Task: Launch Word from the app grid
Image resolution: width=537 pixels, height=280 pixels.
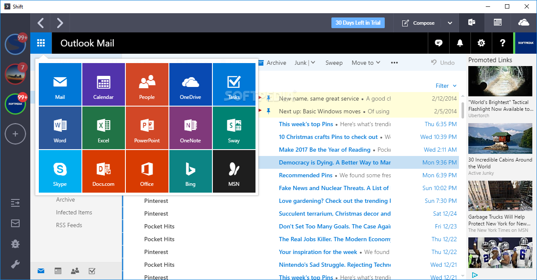Action: pos(60,128)
